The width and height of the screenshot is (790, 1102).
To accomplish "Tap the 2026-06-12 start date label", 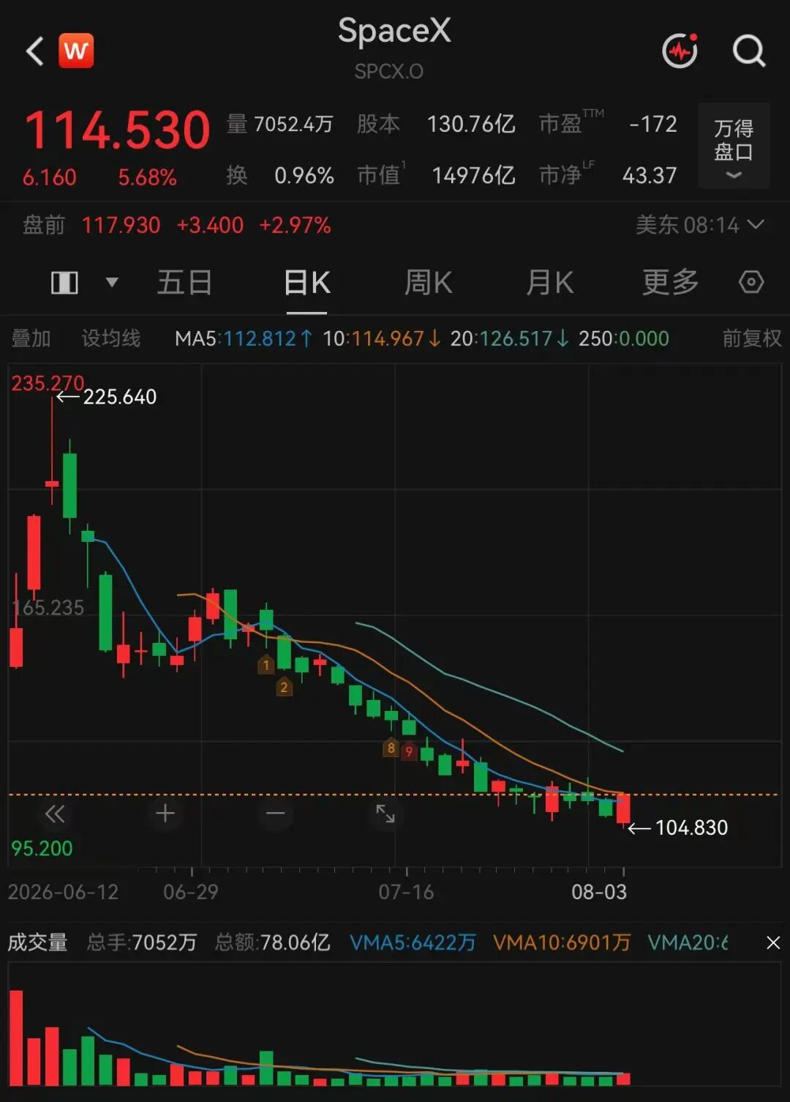I will 63,892.
